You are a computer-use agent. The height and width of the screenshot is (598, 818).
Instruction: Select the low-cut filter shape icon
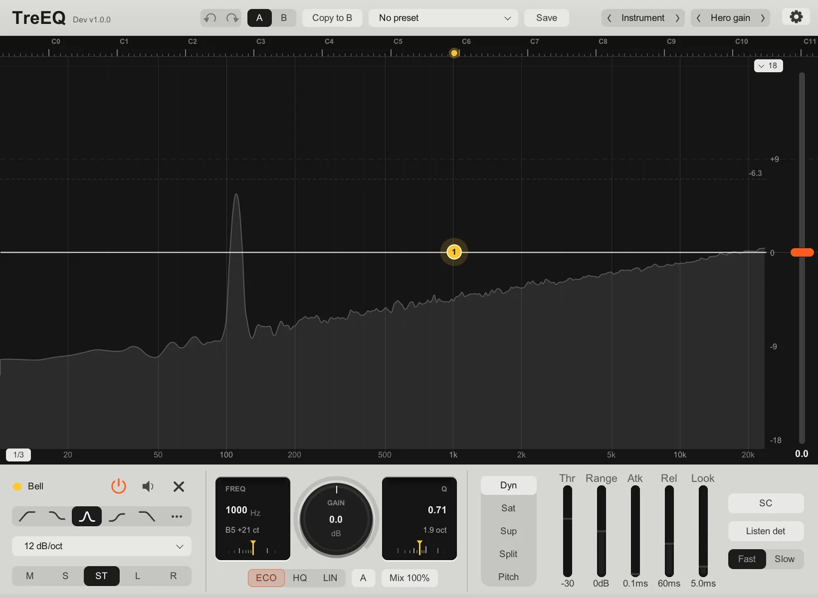27,516
